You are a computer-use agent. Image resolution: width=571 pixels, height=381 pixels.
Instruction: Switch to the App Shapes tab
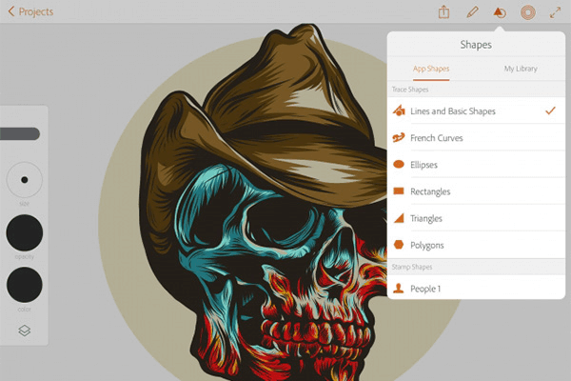pos(431,69)
